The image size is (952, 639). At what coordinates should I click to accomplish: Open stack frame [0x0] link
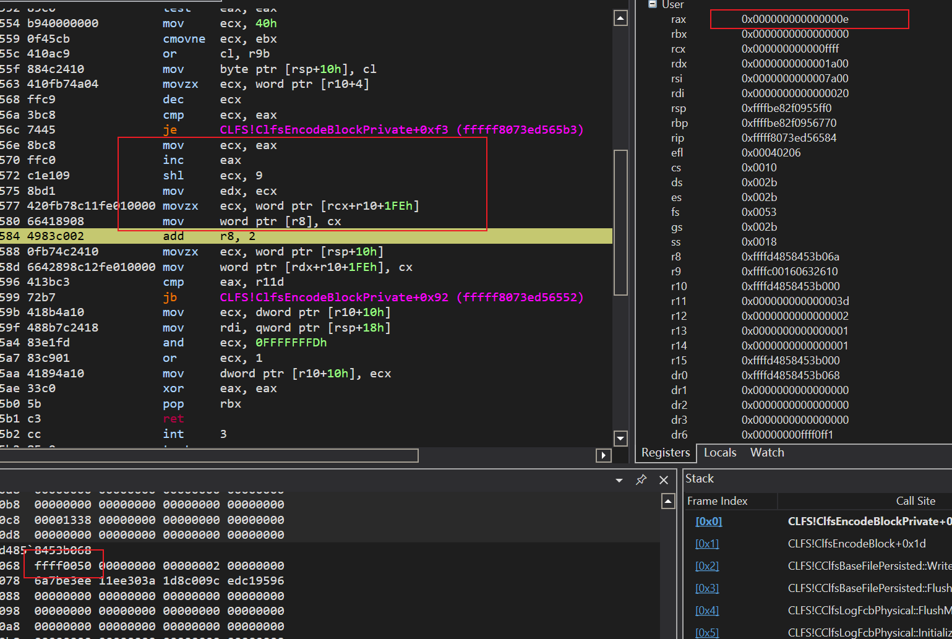pyautogui.click(x=708, y=521)
